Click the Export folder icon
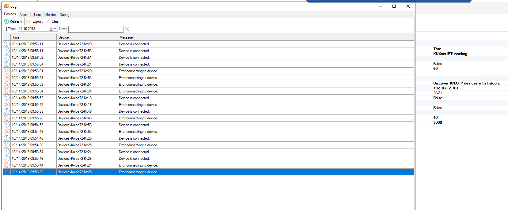508x210 pixels. click(29, 21)
